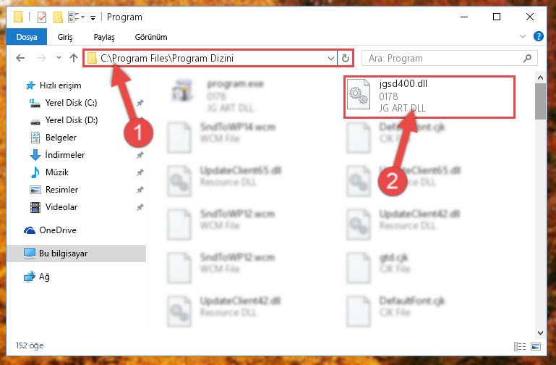Toggle the pin next to İndirmeler
Viewport: 556px width, 365px height.
point(140,155)
